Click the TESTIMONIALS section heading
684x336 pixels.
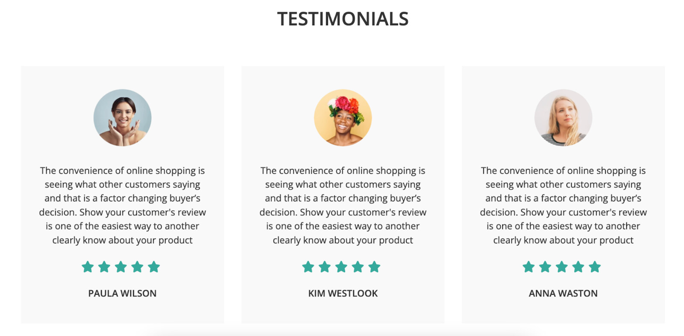[x=343, y=19]
